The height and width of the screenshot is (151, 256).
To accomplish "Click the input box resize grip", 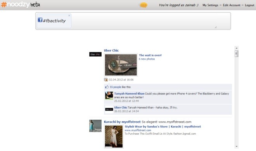I will (x=216, y=27).
